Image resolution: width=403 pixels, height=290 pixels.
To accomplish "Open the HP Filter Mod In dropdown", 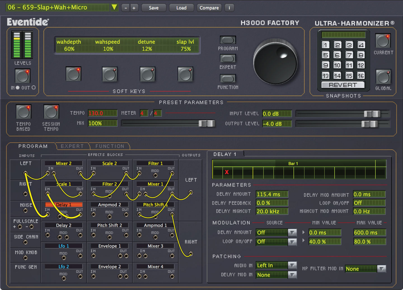I will (x=381, y=269).
